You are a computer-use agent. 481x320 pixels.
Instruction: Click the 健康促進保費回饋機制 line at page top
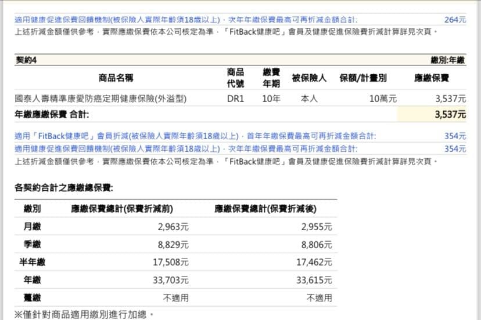(186, 20)
